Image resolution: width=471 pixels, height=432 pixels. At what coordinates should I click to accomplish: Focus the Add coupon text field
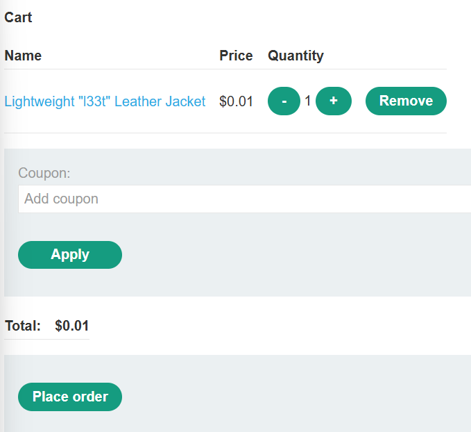click(x=243, y=199)
